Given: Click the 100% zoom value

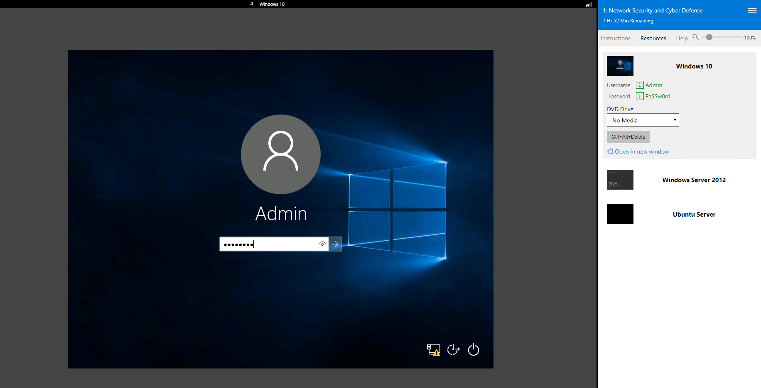Looking at the screenshot, I should pos(750,38).
